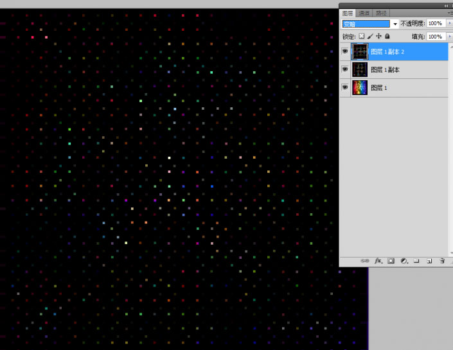The image size is (453, 350).
Task: Toggle lock transparent pixels
Action: click(x=361, y=37)
